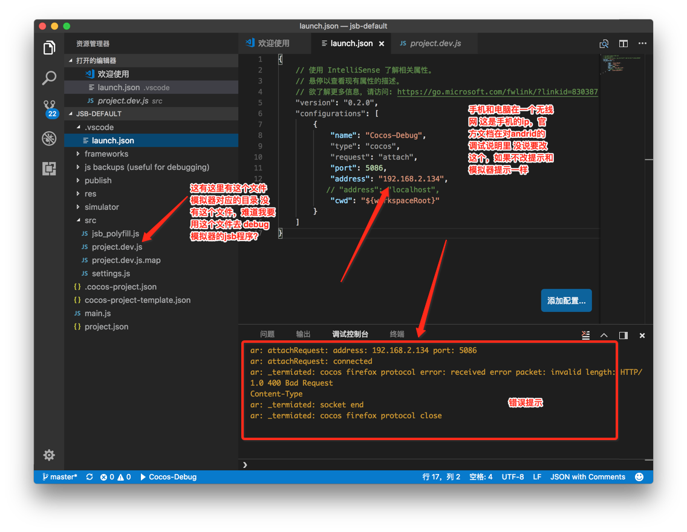Open .cocos-project.json file
Screen dimensions: 687x532
click(151, 287)
